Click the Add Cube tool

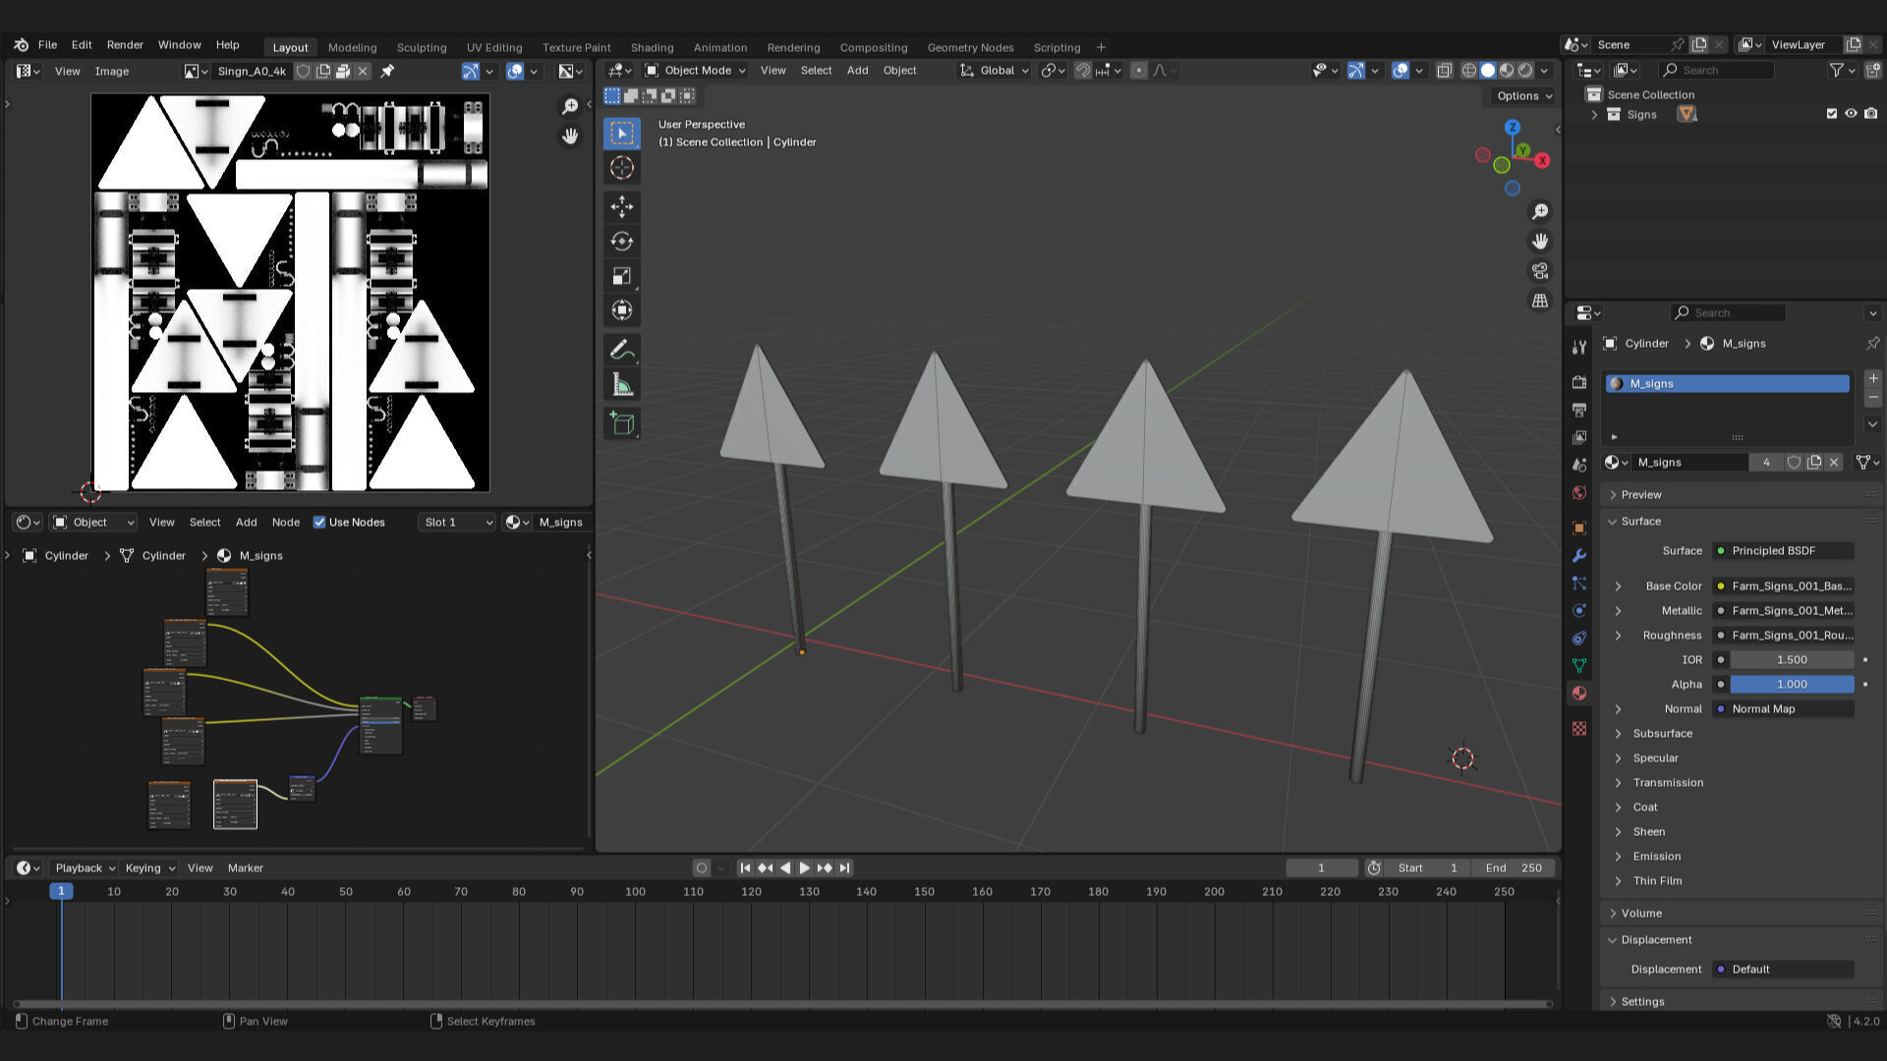[621, 423]
